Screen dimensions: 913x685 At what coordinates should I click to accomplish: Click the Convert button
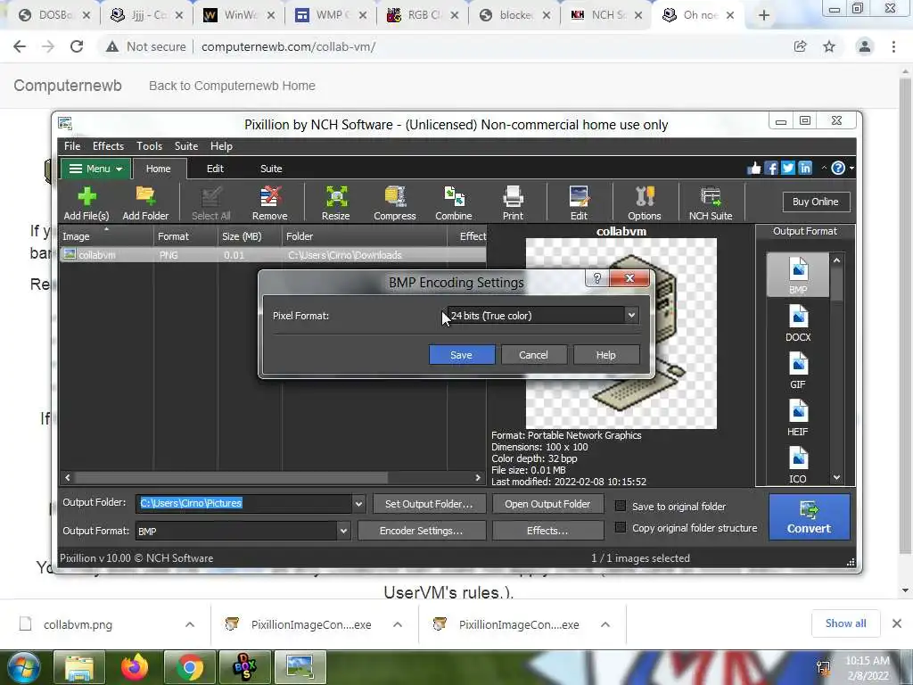pyautogui.click(x=809, y=517)
